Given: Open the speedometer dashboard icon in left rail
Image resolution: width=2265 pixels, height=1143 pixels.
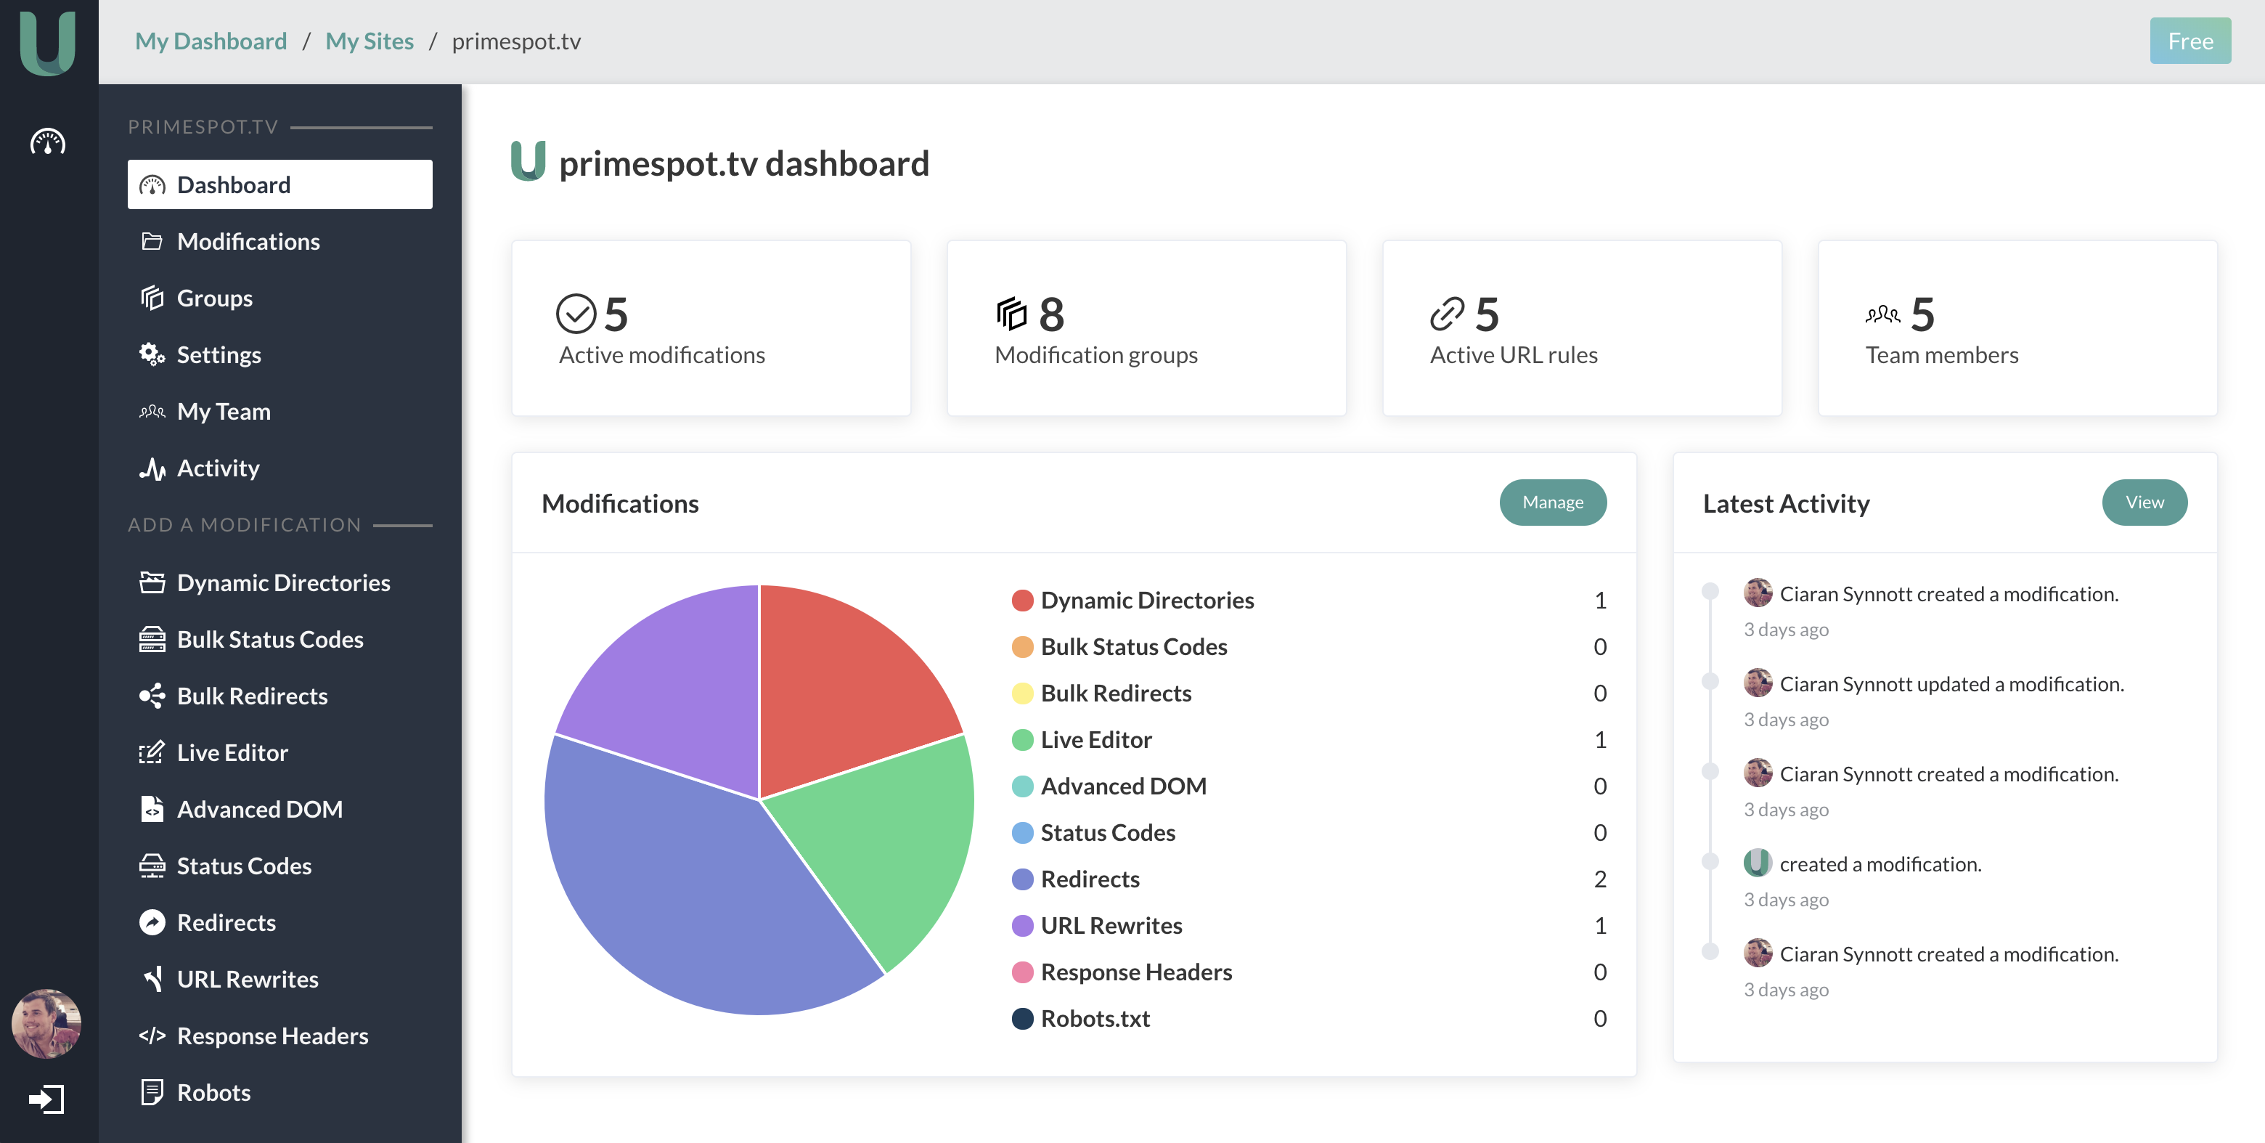Looking at the screenshot, I should tap(47, 142).
